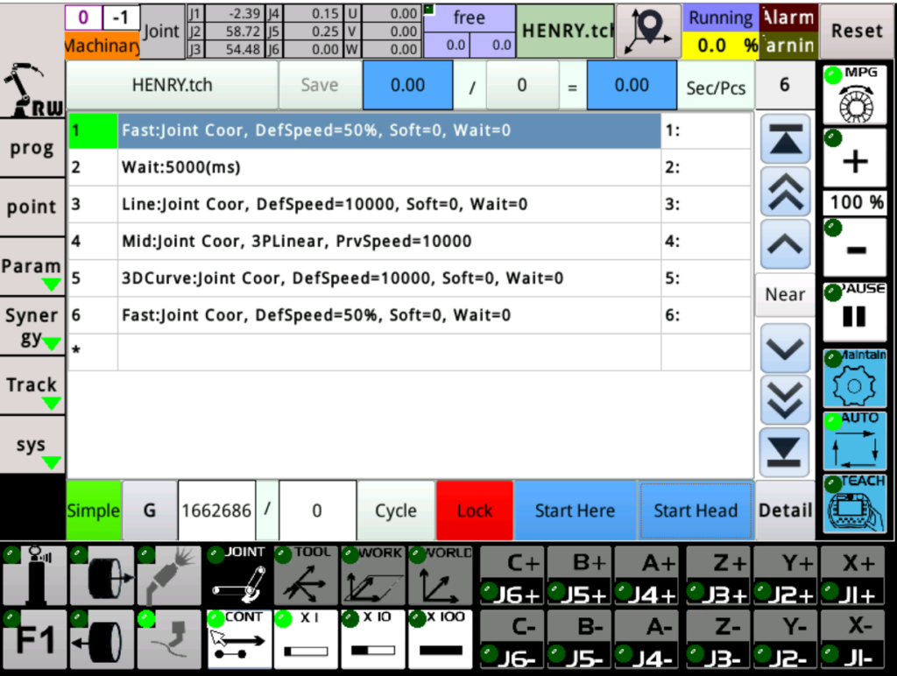The width and height of the screenshot is (897, 676).
Task: Switch to TEACH pendant mode
Action: click(x=855, y=504)
